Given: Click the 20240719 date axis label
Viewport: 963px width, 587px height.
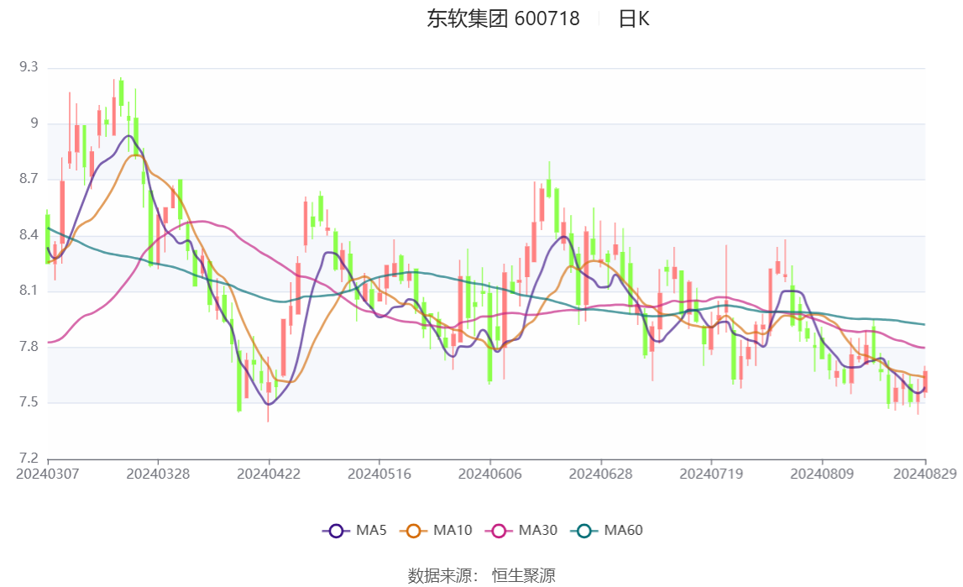Looking at the screenshot, I should (x=710, y=474).
